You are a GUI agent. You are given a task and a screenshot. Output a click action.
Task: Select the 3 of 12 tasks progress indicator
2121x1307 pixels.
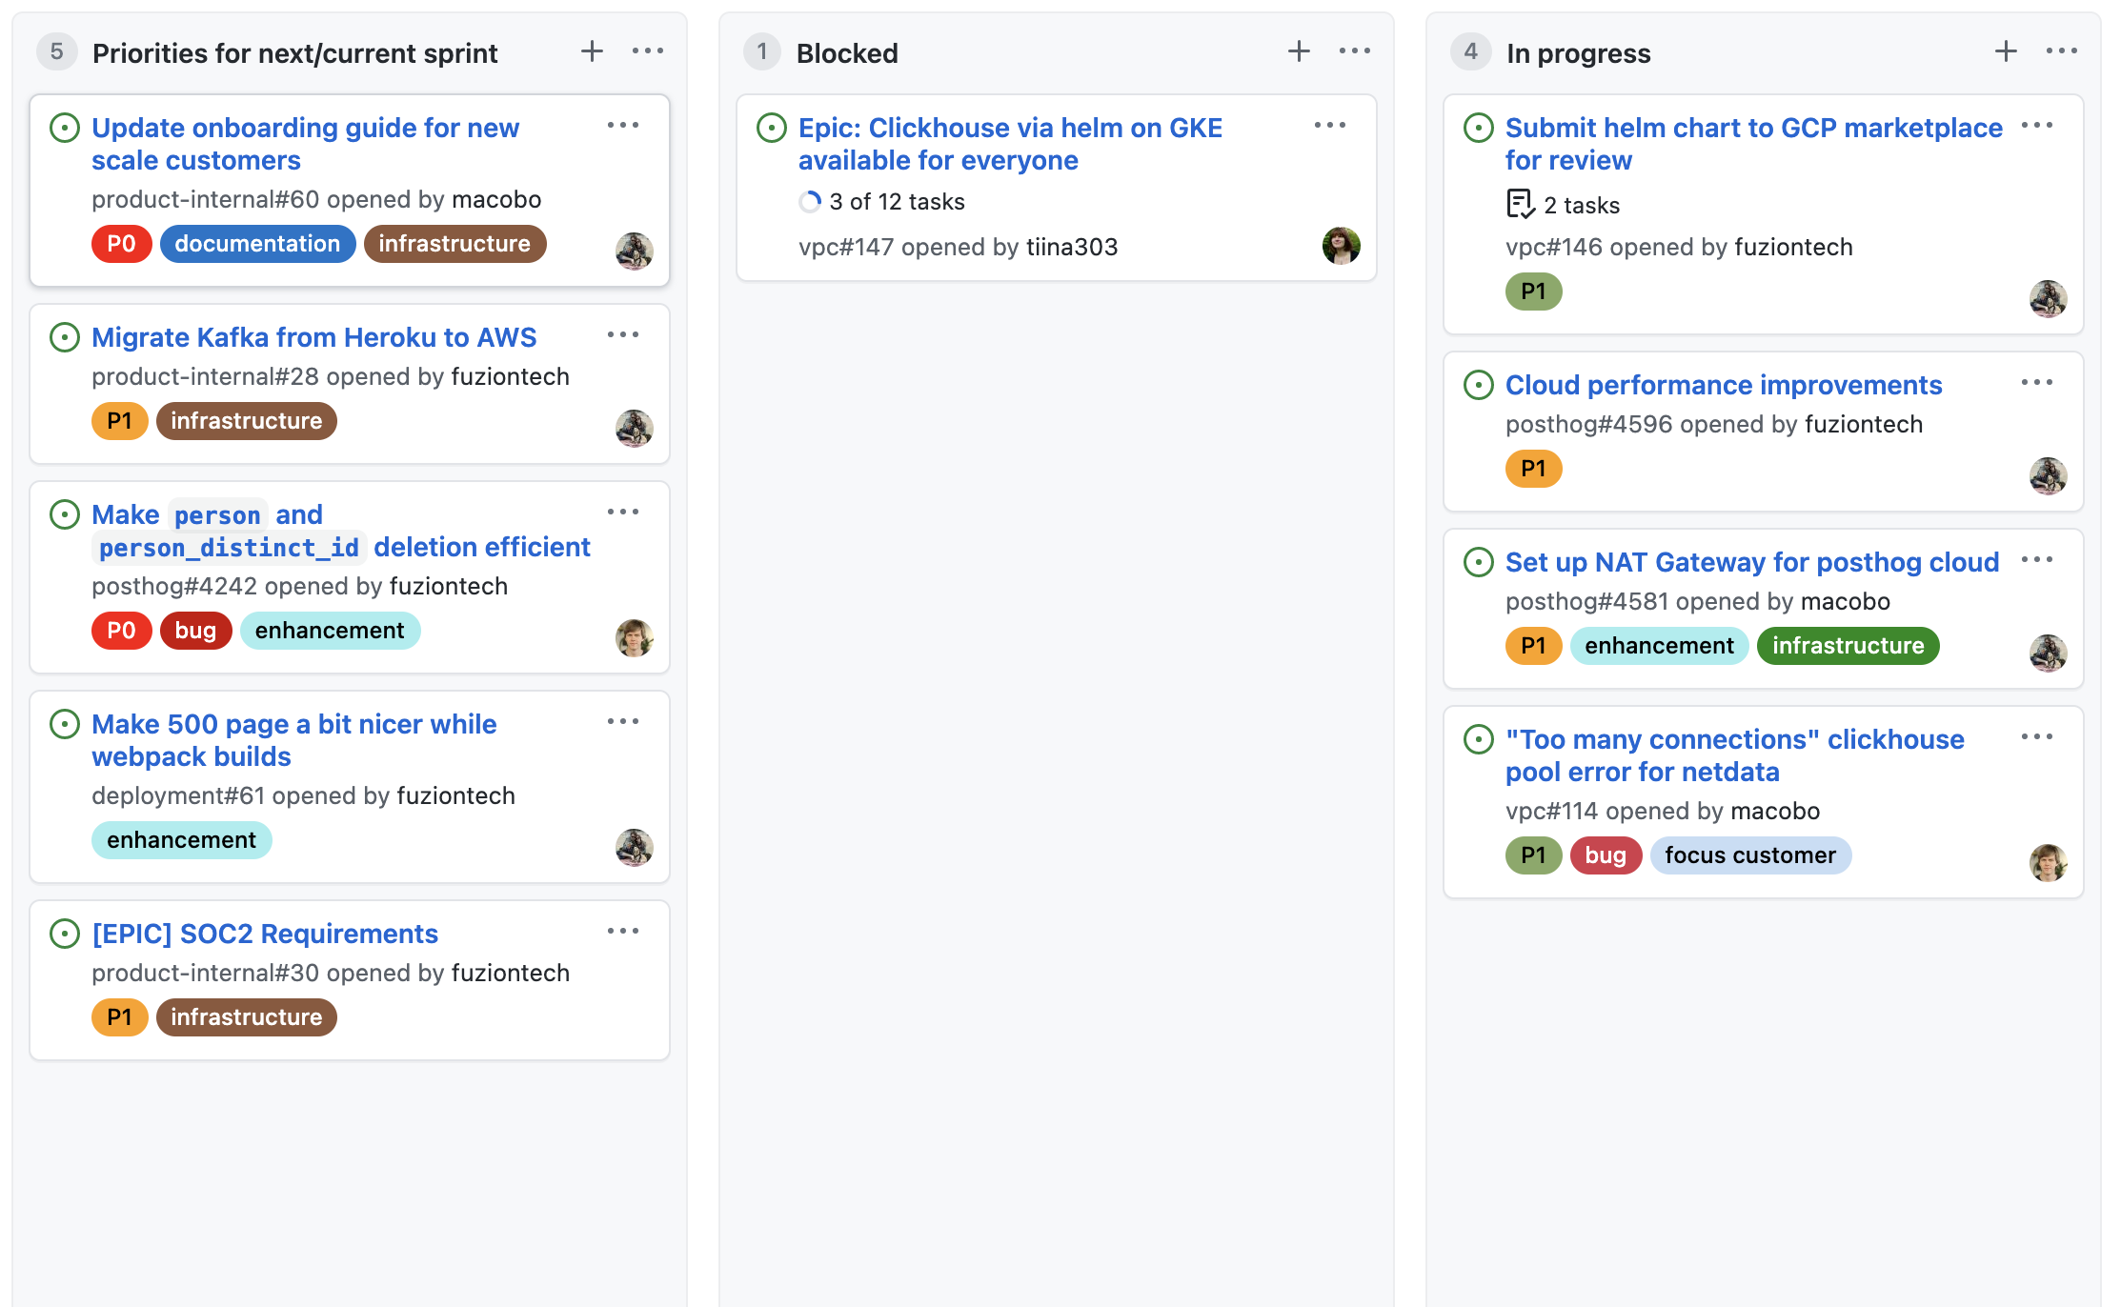coord(881,202)
